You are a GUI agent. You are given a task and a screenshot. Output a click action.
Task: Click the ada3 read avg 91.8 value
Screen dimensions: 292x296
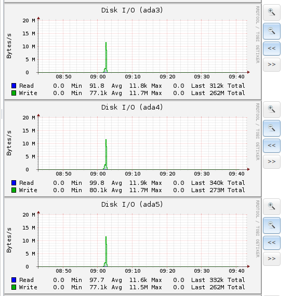coord(97,86)
